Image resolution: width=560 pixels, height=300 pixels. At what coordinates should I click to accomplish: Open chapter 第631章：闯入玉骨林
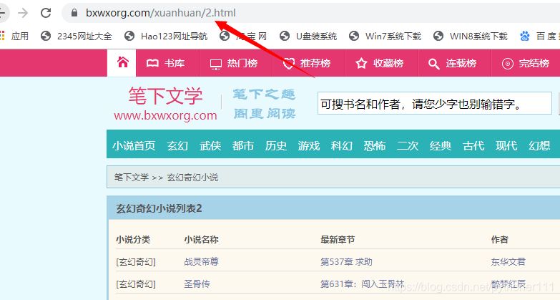(363, 284)
